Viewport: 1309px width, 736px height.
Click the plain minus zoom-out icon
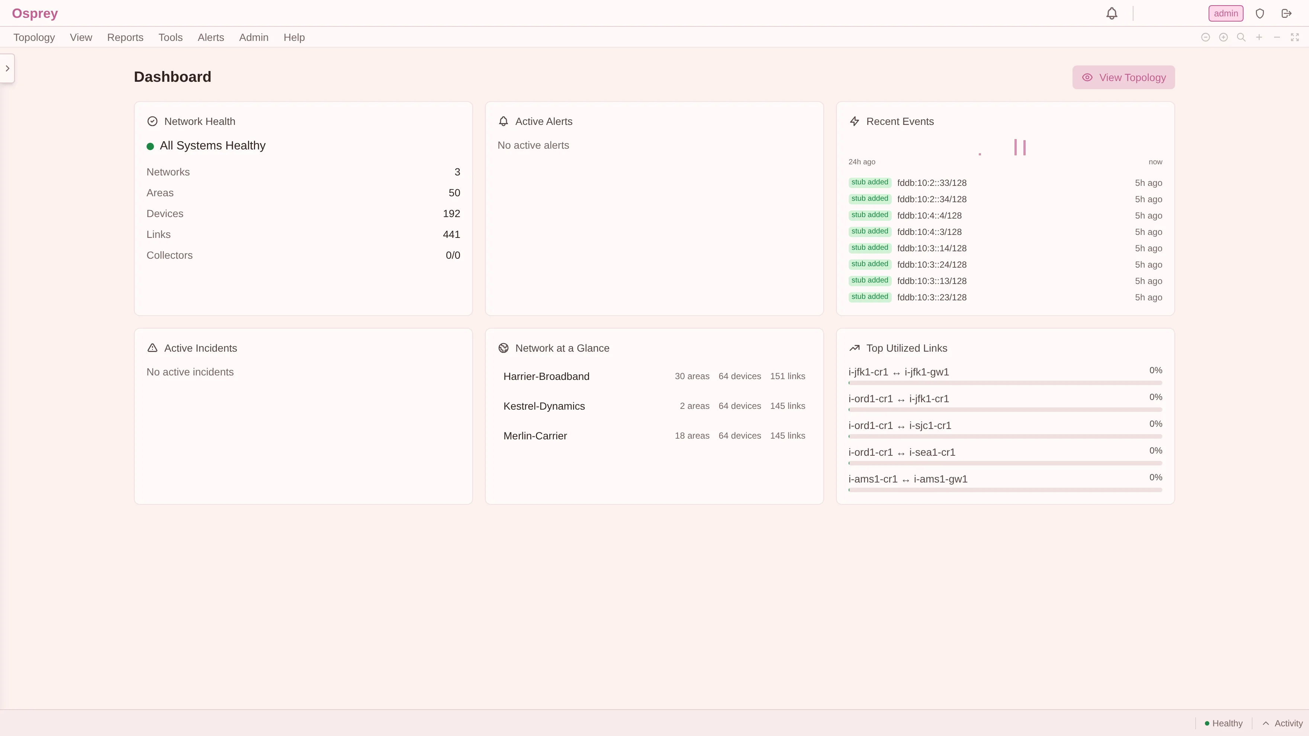(1277, 37)
